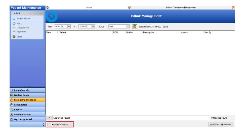Viewport: 246px width, 139px height.
Task: Click the X button to clear patient search
Action: point(49,118)
